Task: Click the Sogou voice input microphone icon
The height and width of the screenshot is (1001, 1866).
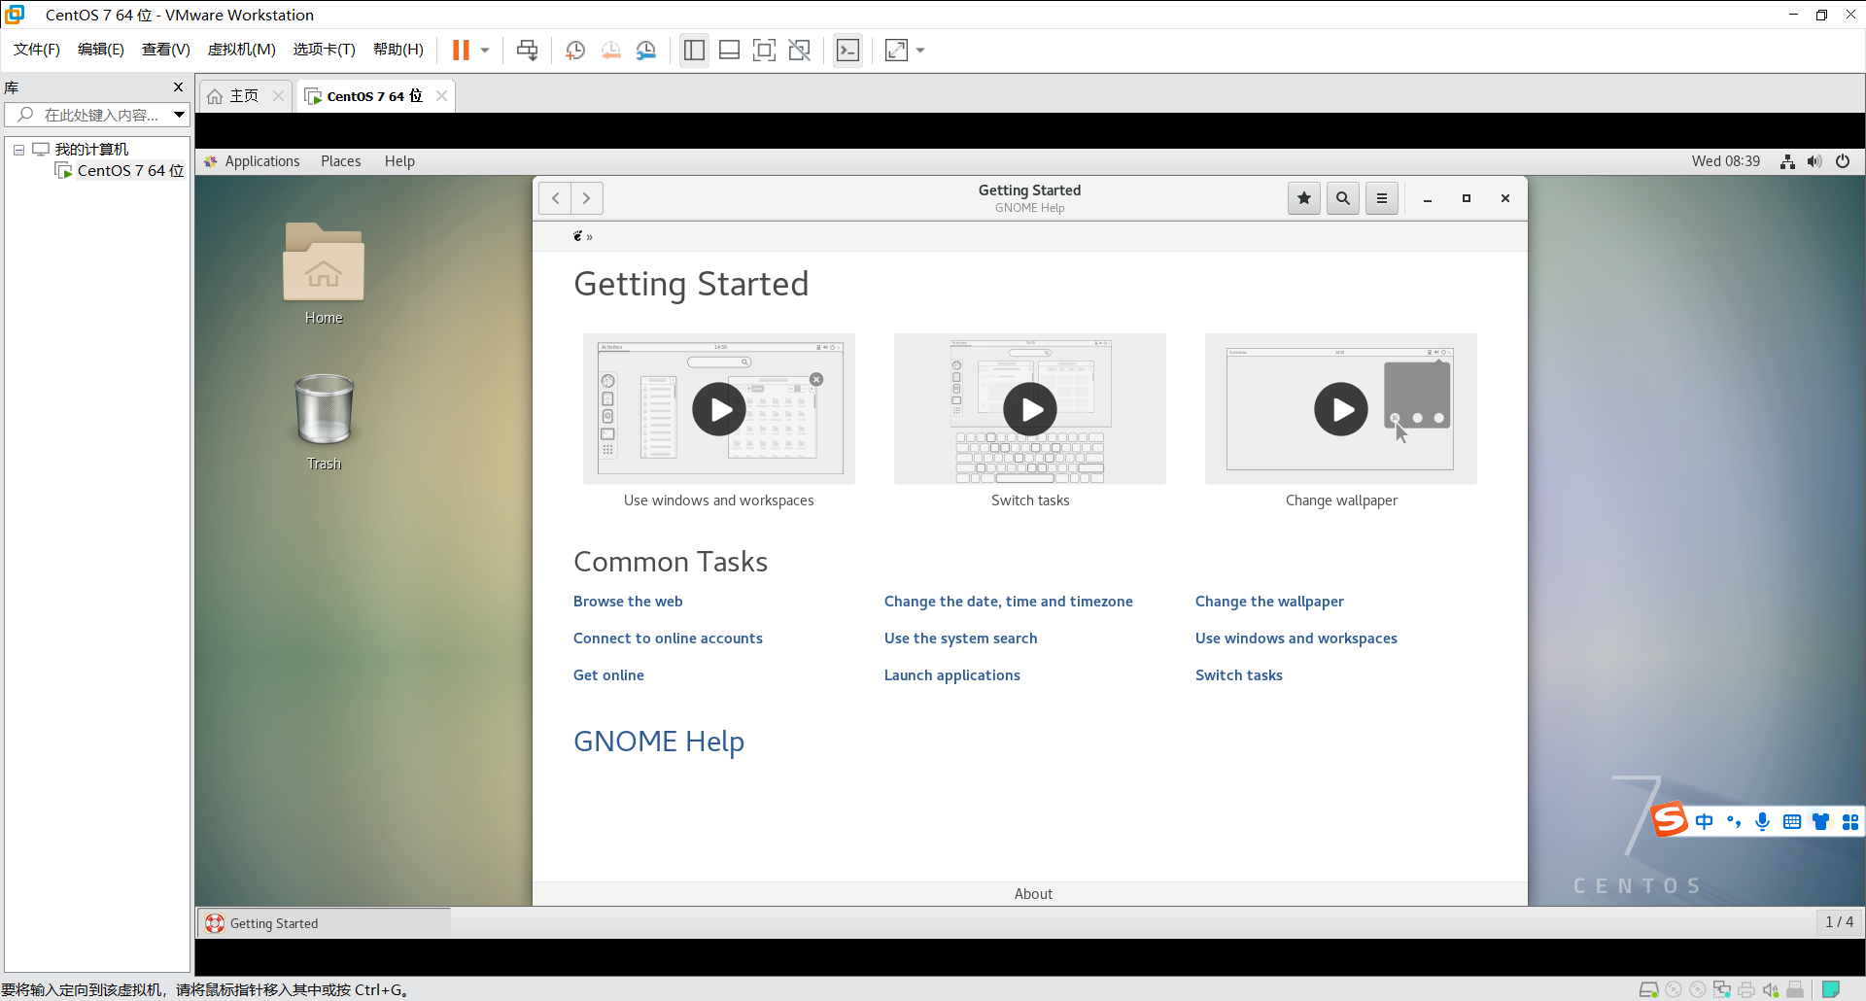Action: click(1762, 822)
